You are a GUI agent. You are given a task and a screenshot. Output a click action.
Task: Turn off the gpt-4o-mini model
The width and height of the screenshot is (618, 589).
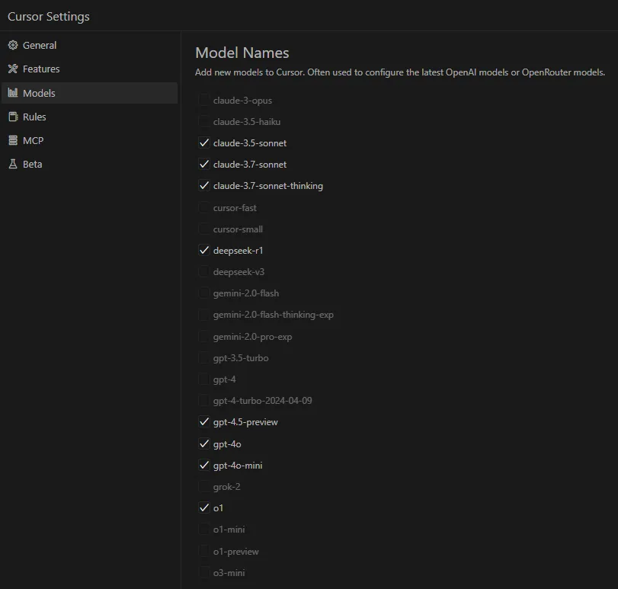pos(203,466)
